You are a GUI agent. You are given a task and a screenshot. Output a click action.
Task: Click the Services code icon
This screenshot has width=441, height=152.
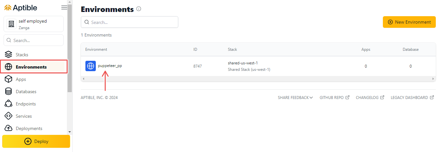coord(9,116)
